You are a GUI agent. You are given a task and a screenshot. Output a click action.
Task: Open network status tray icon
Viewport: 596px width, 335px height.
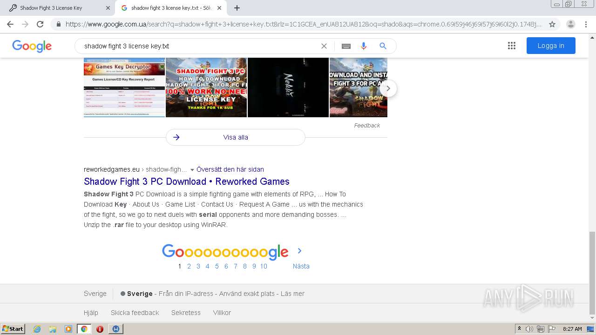[x=541, y=329]
